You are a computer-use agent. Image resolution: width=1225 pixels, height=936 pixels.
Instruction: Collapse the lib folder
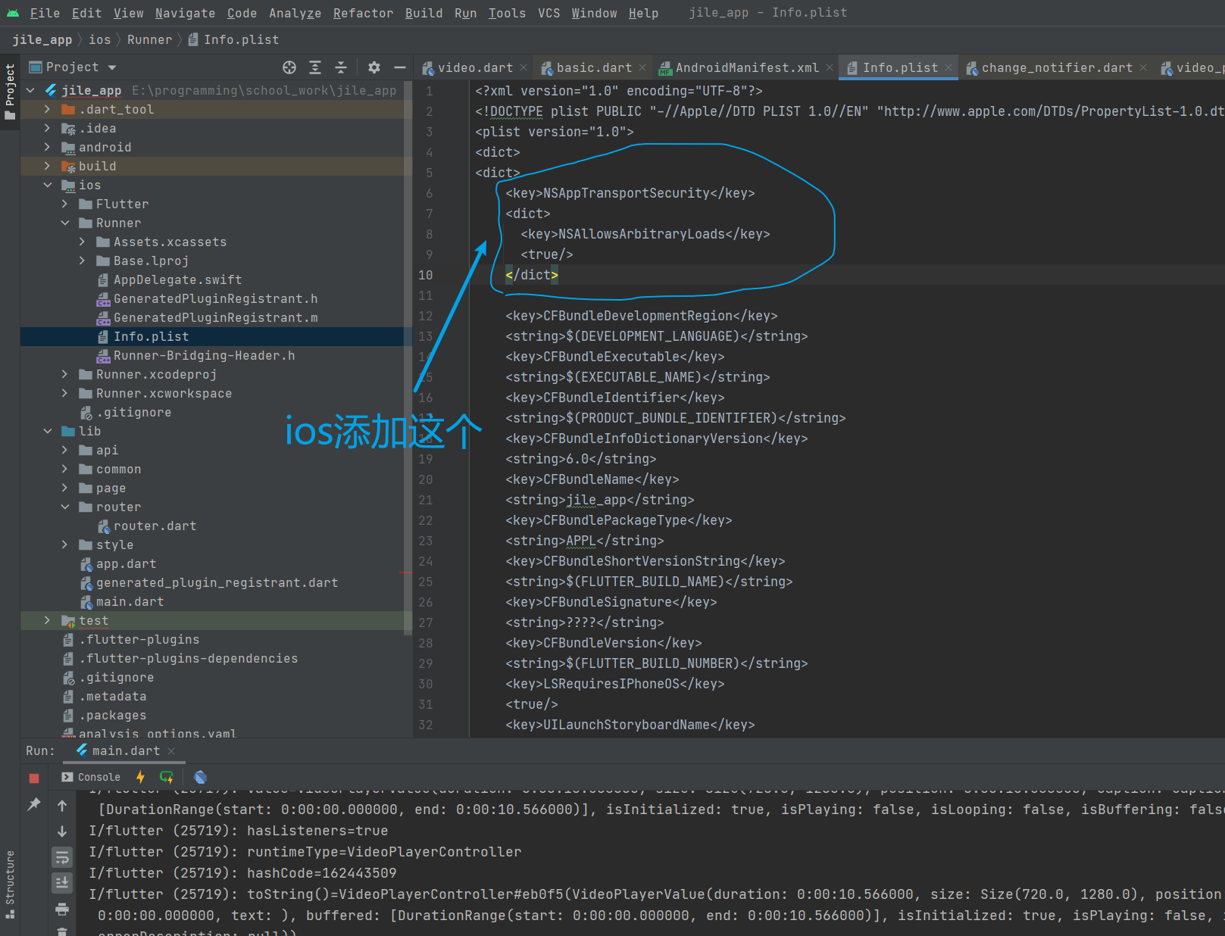tap(48, 431)
